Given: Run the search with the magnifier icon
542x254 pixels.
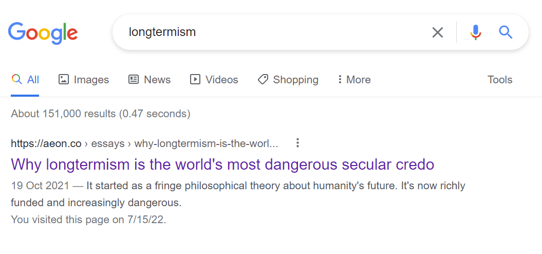Looking at the screenshot, I should (x=506, y=32).
